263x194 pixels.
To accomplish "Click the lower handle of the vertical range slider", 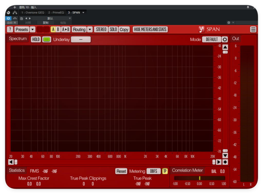I will 225,151.
